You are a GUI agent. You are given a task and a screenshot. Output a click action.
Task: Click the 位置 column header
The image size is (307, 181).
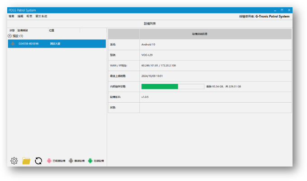click(52, 30)
